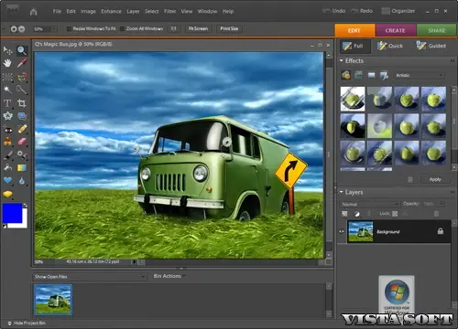Screen dimensions: 458x329
Task: Open the Show Open Files dropdown
Action: (x=90, y=277)
